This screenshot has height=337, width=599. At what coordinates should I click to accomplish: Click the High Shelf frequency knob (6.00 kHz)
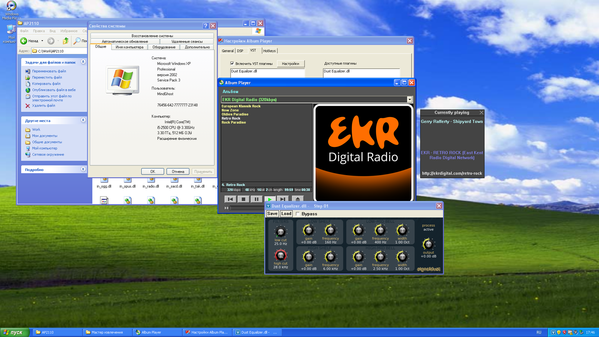330,257
